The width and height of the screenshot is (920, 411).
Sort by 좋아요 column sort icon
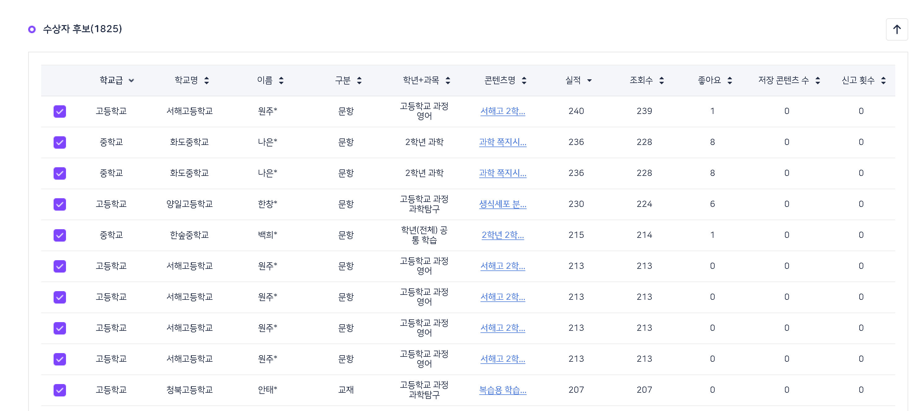(729, 81)
